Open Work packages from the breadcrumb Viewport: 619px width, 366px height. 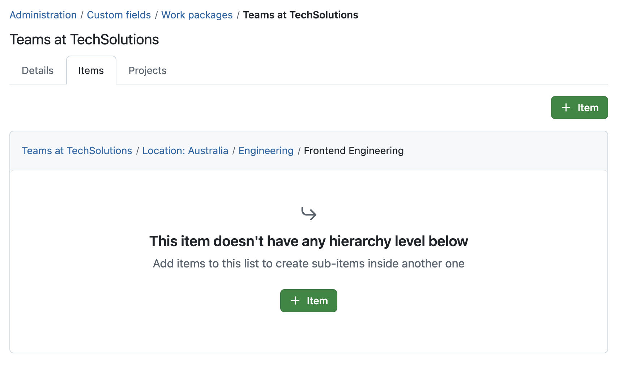[x=197, y=15]
